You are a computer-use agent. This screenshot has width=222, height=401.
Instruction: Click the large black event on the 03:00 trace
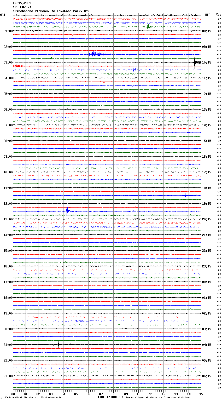click(197, 62)
